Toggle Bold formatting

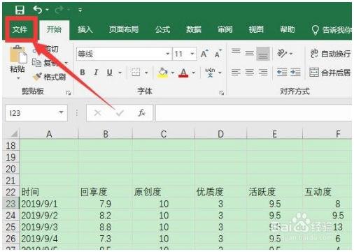tap(83, 73)
